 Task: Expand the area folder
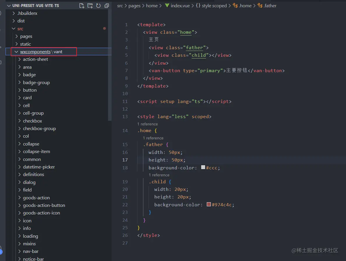(x=20, y=67)
